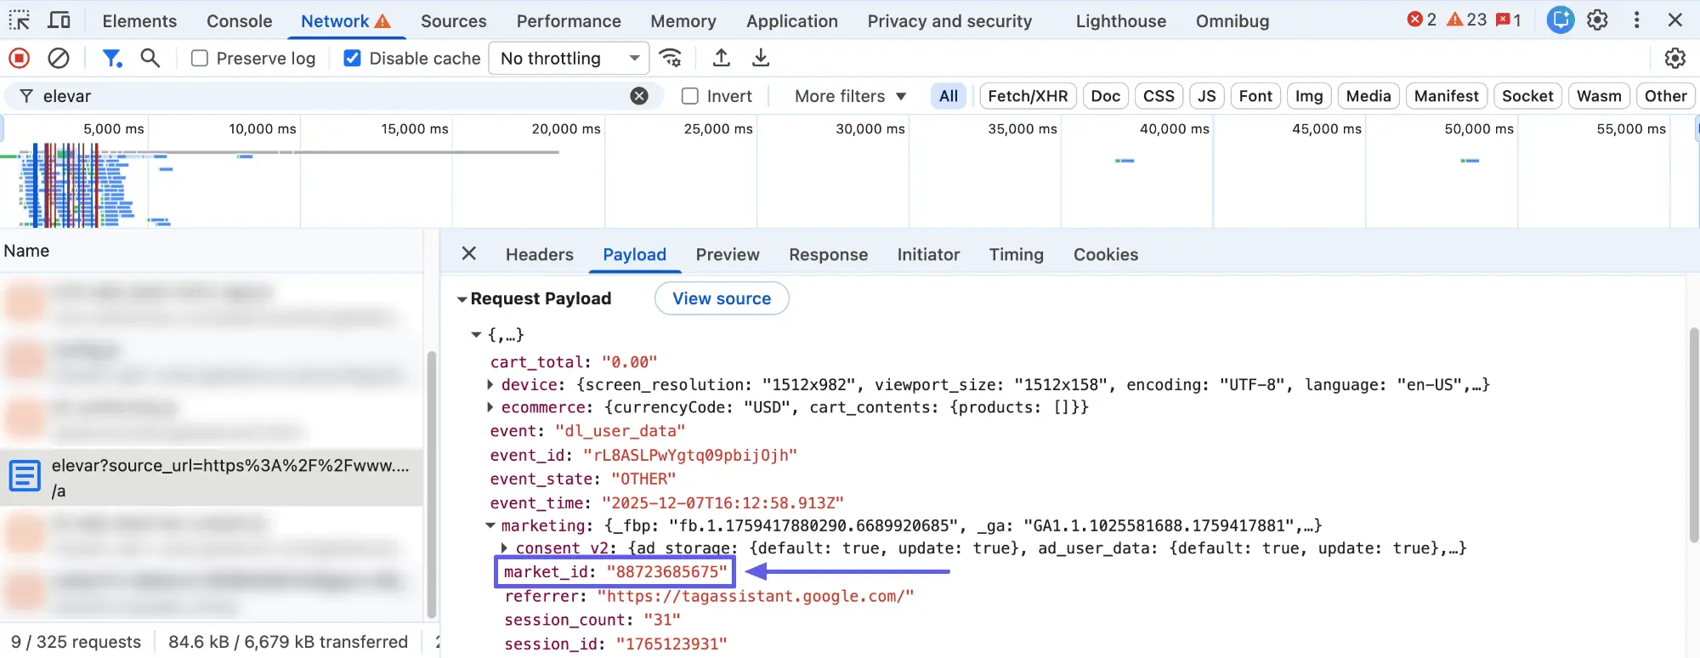Expand the device object
This screenshot has width=1700, height=658.
(490, 384)
